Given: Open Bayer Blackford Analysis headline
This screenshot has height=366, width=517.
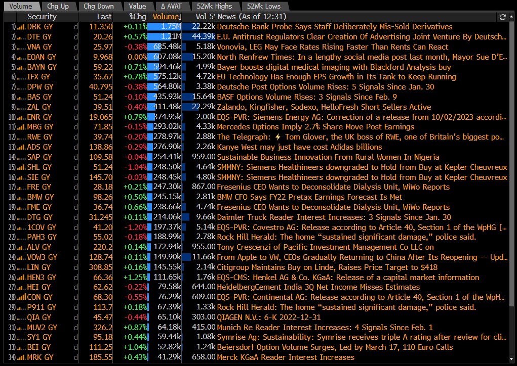Looking at the screenshot, I should point(334,67).
